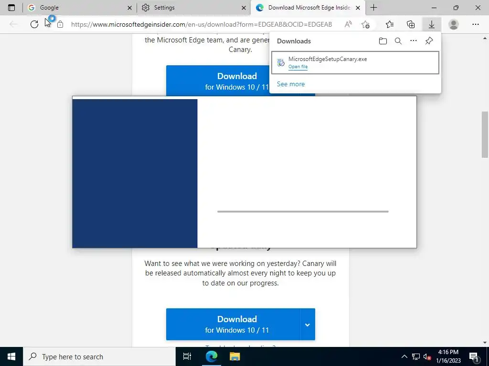Screen dimensions: 489x366
Task: Click the page vertical scrollbar thumb
Action: pos(485,134)
